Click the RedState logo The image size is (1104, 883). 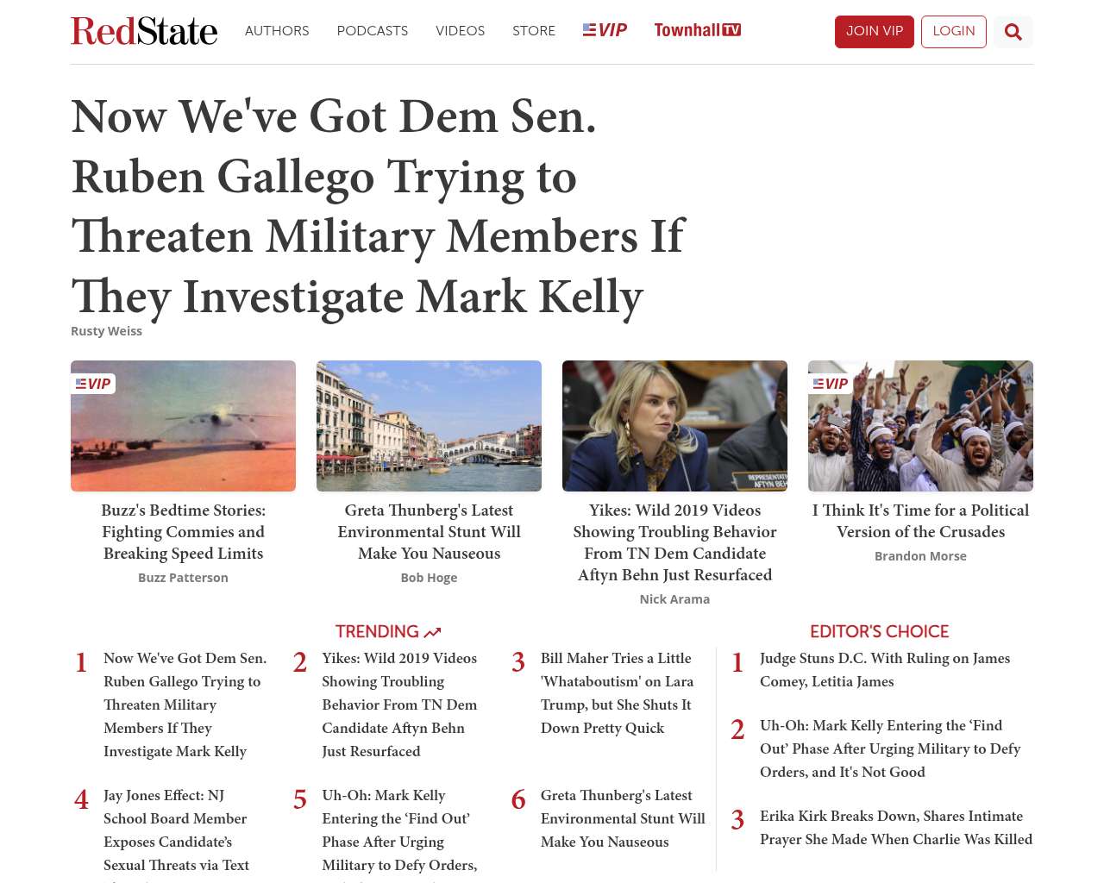point(144,31)
